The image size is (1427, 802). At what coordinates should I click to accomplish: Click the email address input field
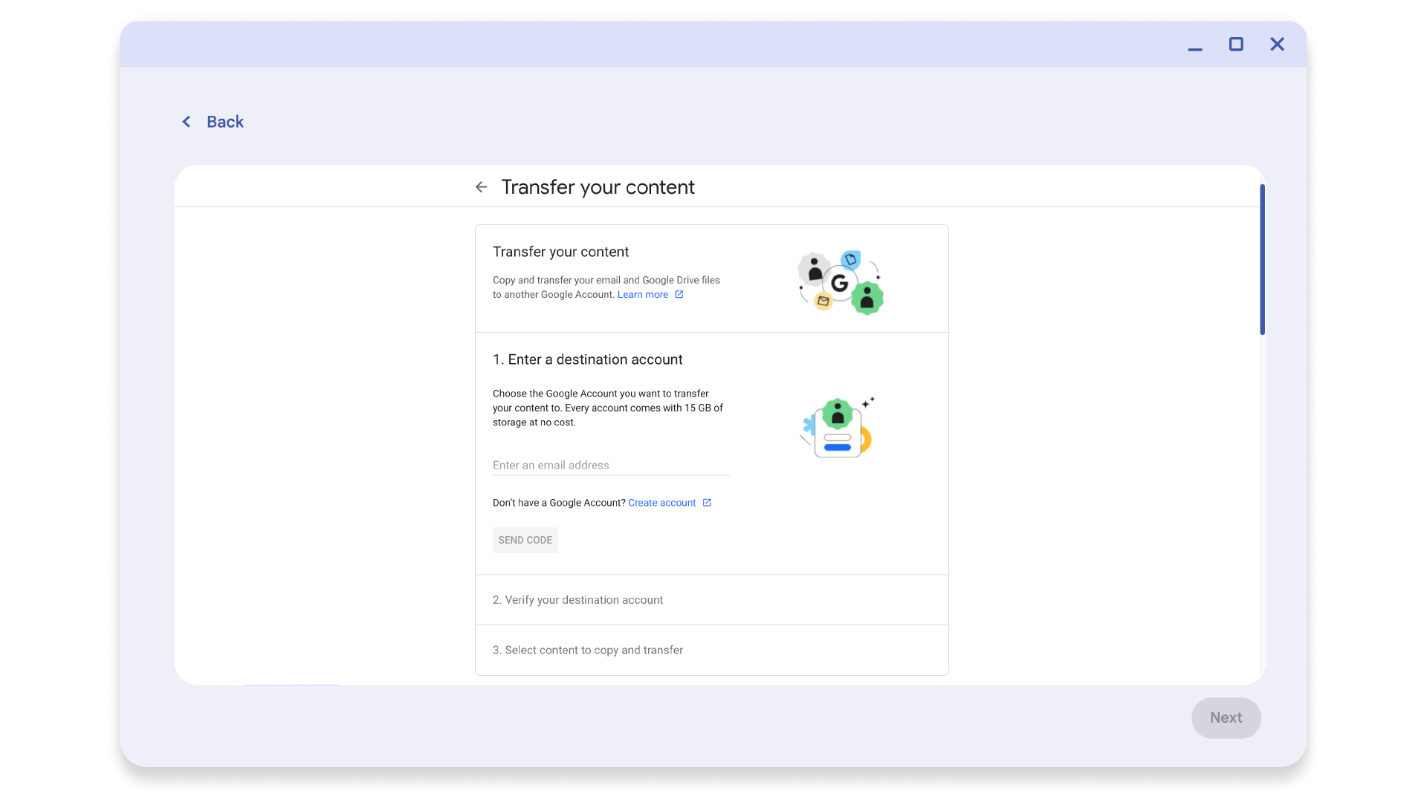point(609,465)
